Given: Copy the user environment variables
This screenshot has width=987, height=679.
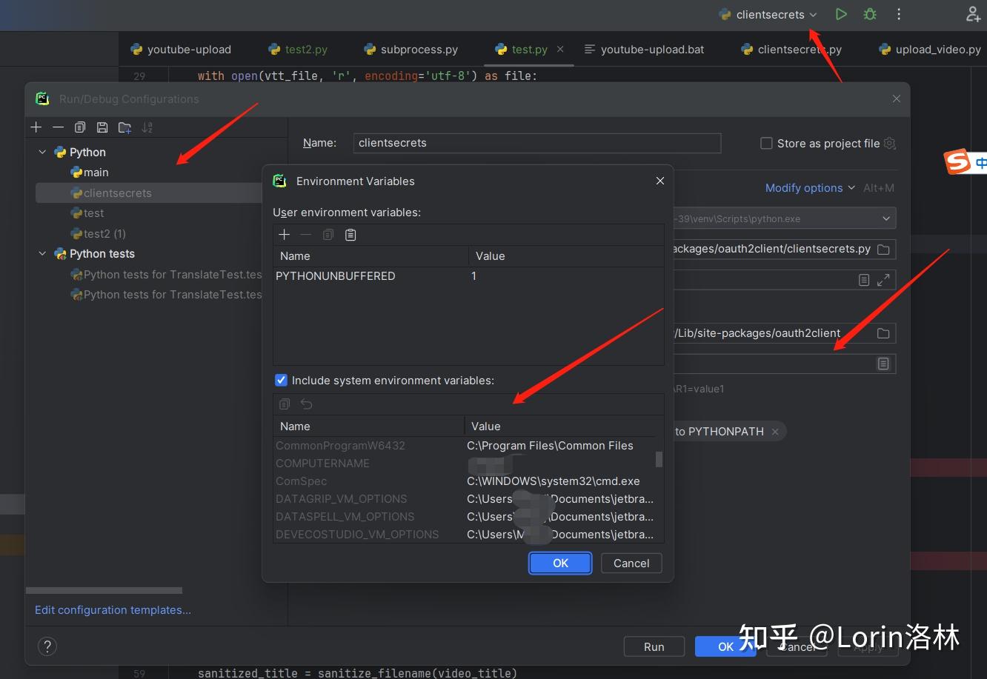Looking at the screenshot, I should pos(328,235).
